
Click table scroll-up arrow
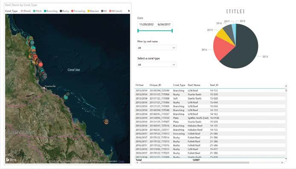tap(286, 86)
